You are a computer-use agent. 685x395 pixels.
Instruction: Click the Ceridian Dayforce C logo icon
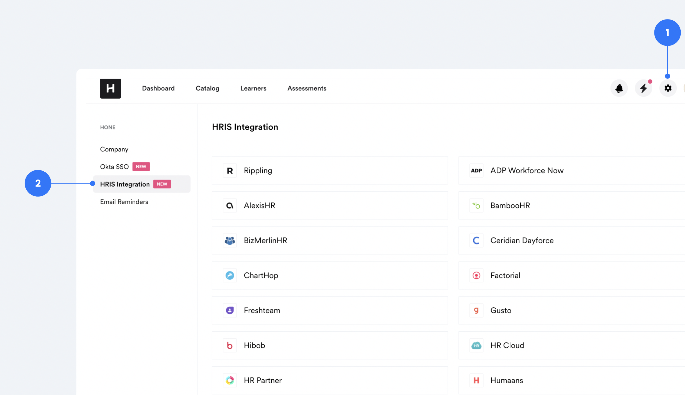coord(476,241)
